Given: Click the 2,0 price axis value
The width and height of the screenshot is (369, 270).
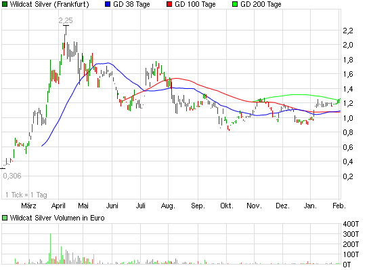Looking at the screenshot, I should click(348, 45).
